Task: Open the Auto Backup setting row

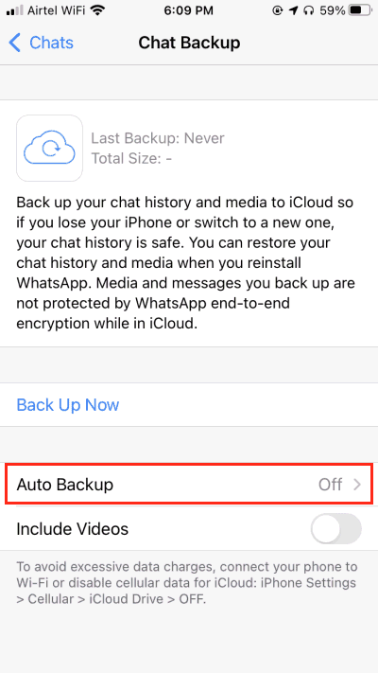Action: 189,485
